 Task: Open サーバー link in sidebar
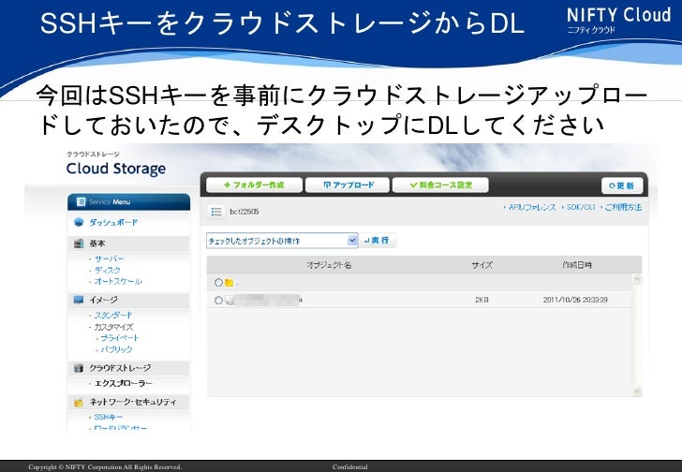point(110,259)
